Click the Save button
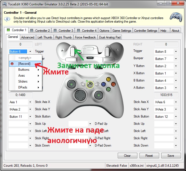 (x=171, y=156)
